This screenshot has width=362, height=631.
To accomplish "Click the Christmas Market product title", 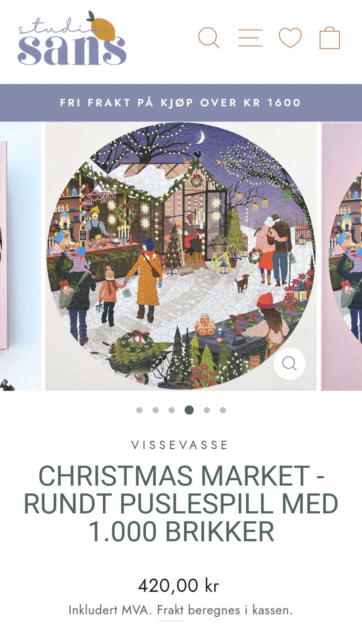I will pyautogui.click(x=181, y=504).
